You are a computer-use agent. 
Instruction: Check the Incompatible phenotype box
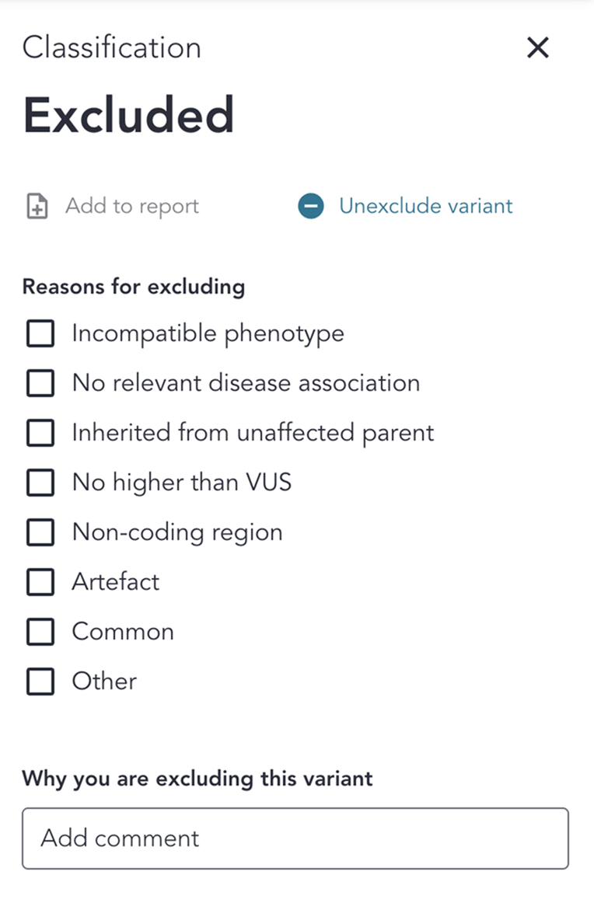coord(40,333)
